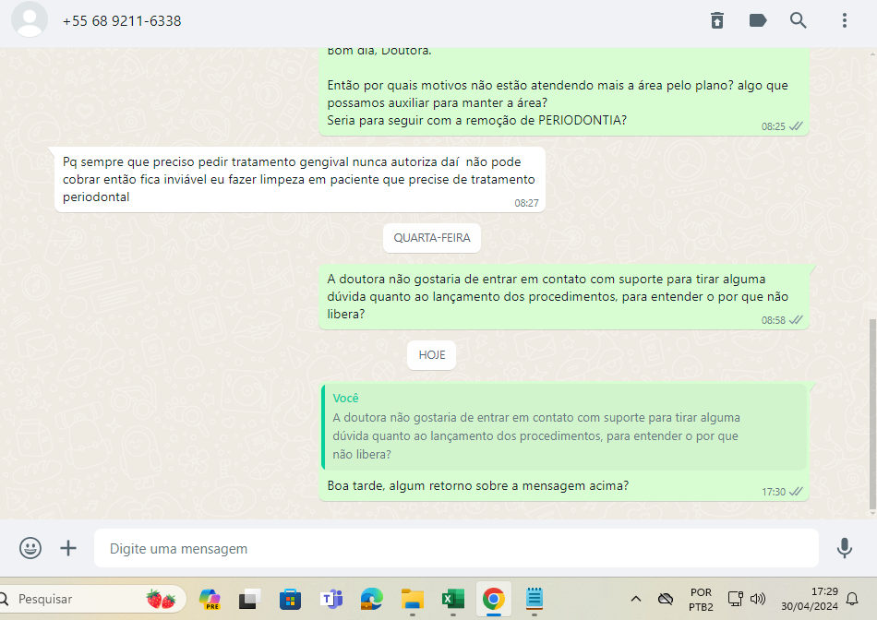Open Excel from taskbar
877x620 pixels.
[453, 599]
